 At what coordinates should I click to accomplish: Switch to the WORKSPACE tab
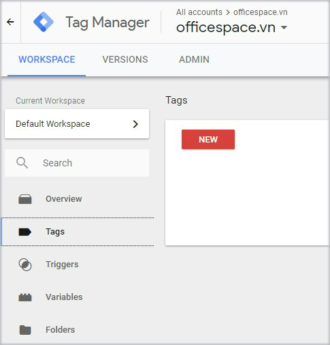click(x=47, y=59)
